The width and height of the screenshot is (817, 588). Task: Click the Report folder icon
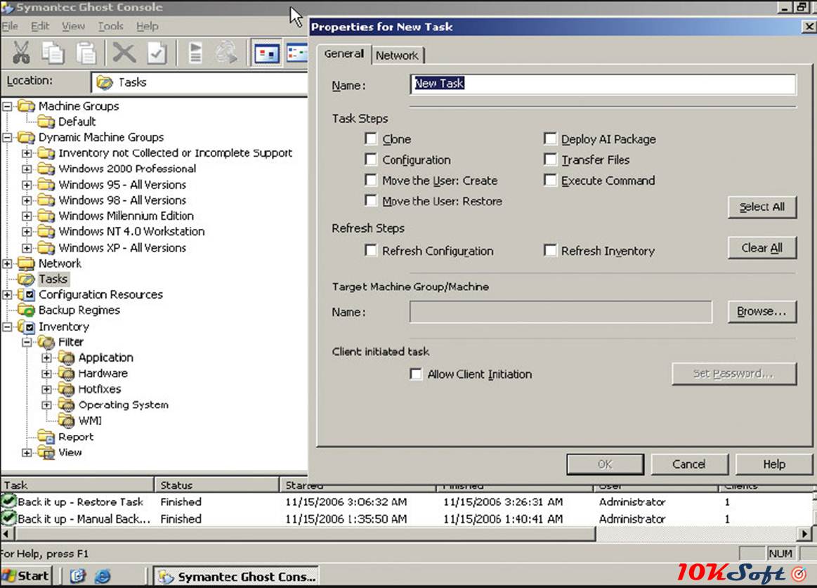pos(46,437)
